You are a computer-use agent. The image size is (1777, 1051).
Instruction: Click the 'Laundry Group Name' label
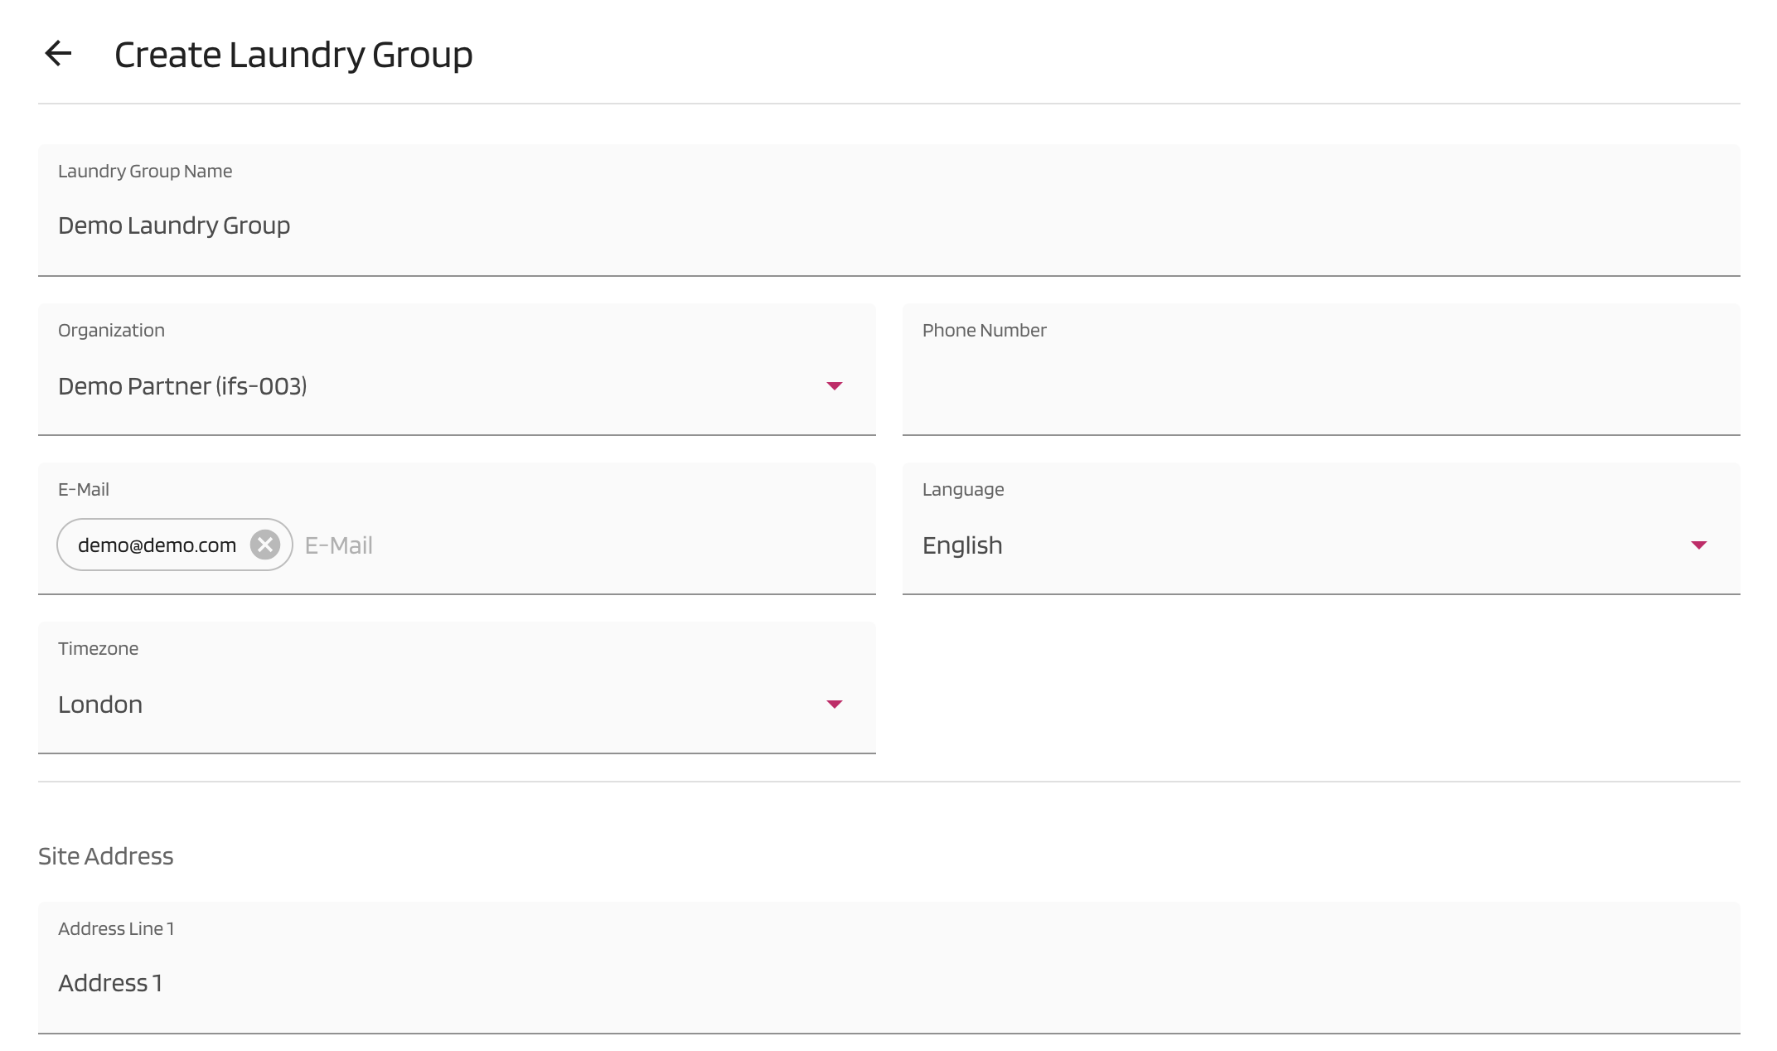(145, 172)
